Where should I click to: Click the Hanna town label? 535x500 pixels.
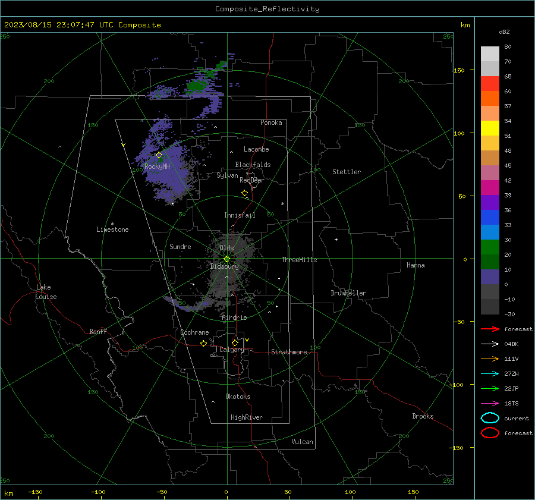point(416,265)
